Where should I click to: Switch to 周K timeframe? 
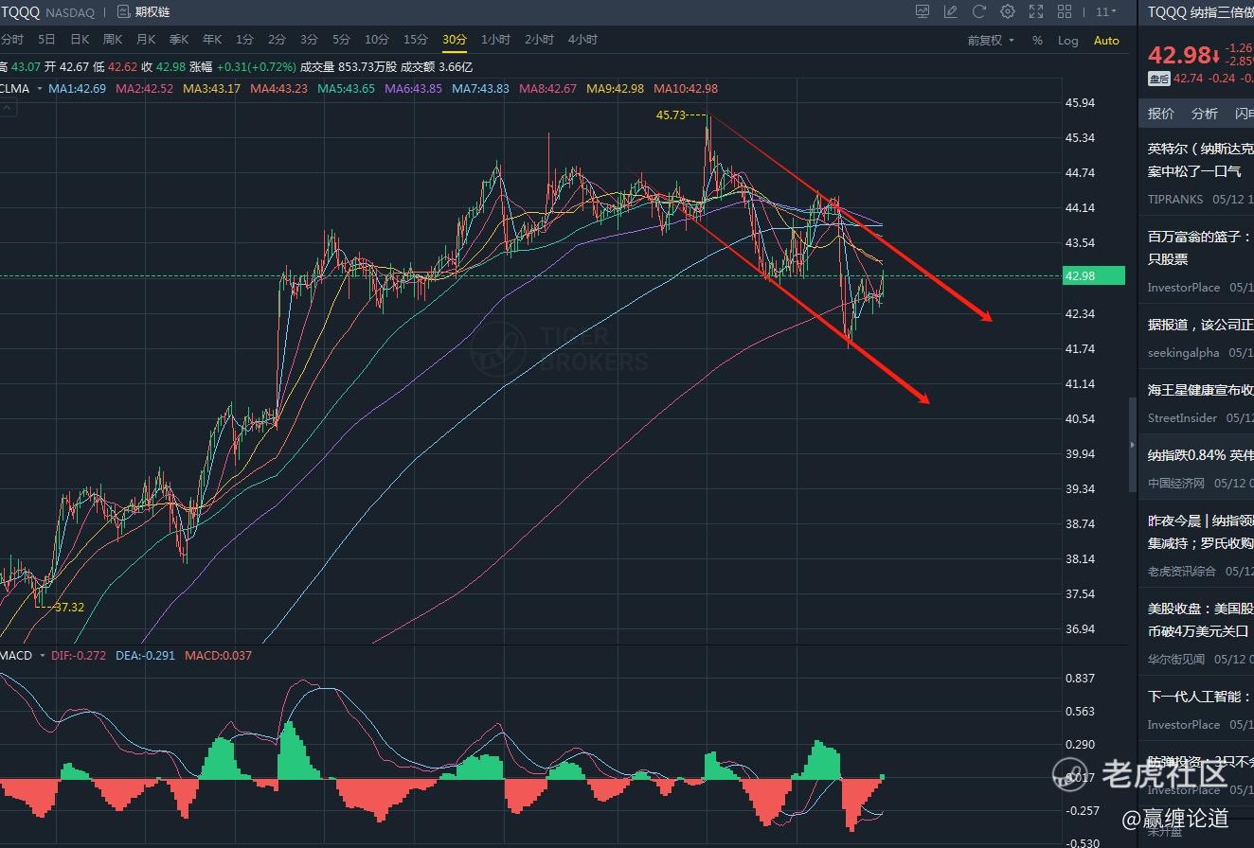click(113, 40)
